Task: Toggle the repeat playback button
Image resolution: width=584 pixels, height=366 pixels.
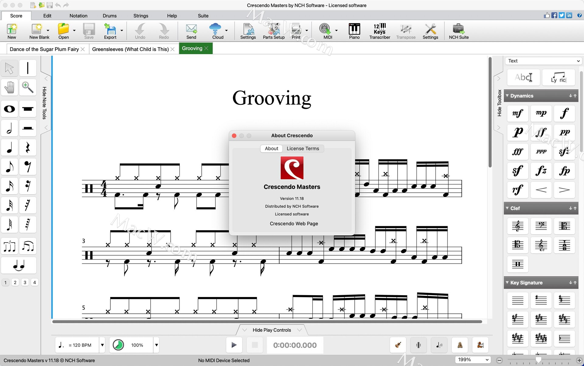Action: (419, 345)
